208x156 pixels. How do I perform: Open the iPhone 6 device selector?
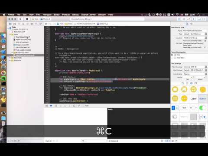tap(45, 19)
